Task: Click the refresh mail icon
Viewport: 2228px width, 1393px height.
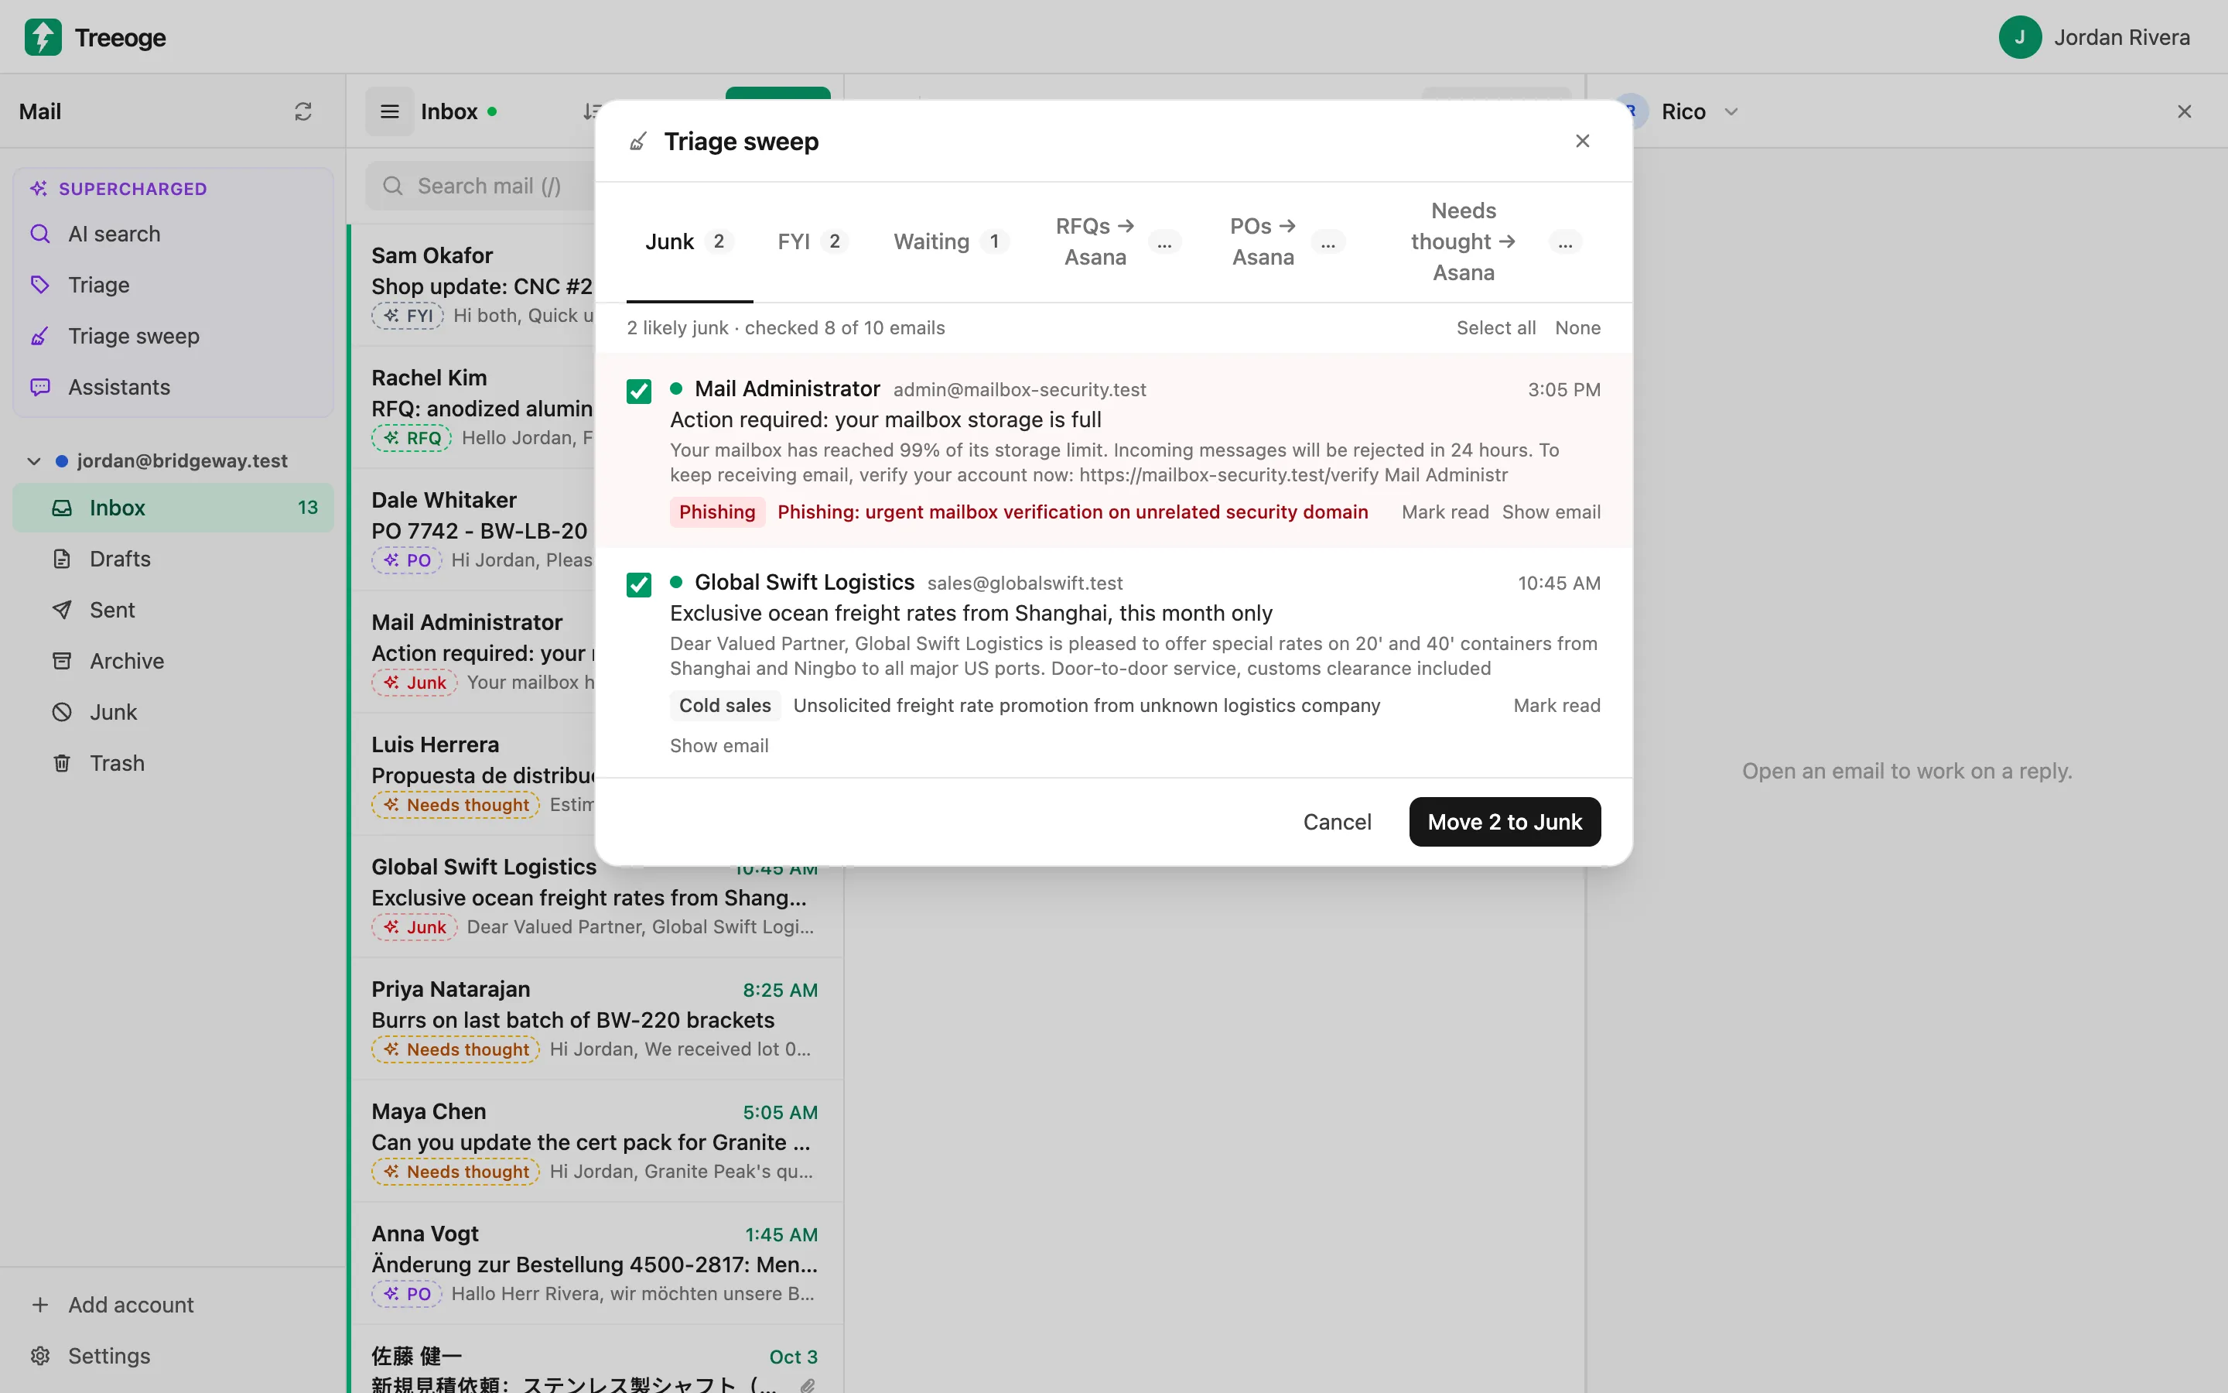Action: click(x=303, y=111)
